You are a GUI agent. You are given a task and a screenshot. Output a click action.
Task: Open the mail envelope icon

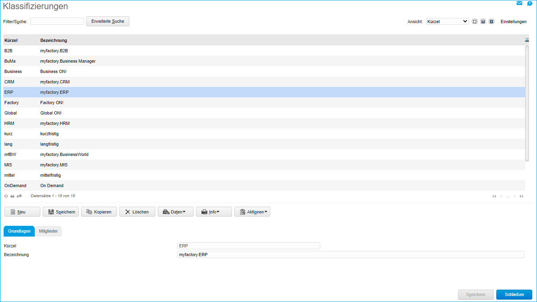519,3
